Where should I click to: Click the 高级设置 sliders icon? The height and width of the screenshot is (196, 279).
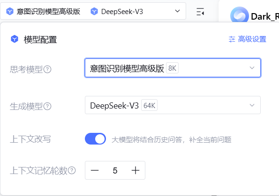click(x=232, y=39)
